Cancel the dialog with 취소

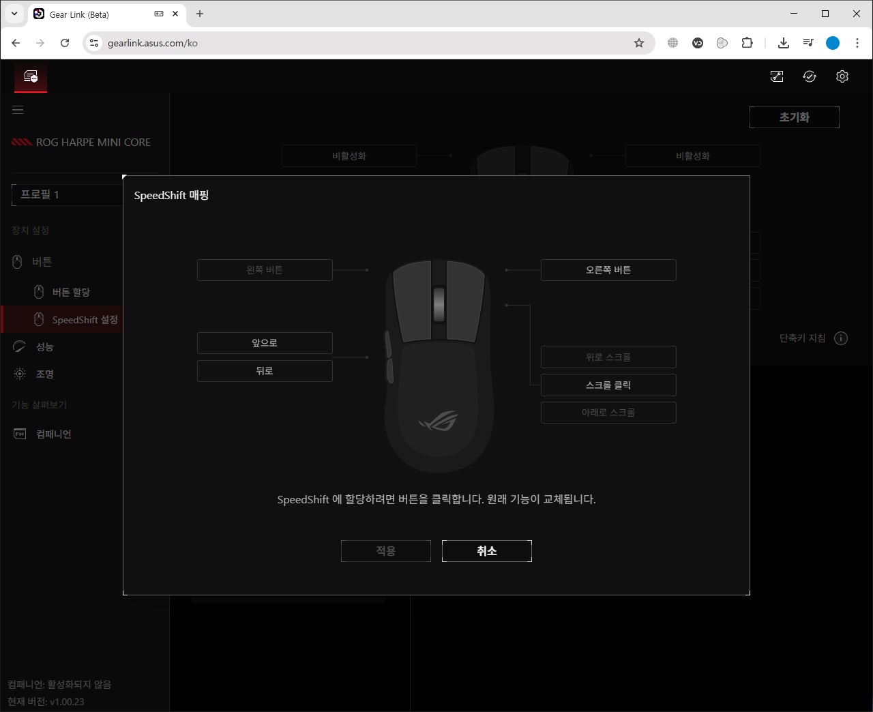pos(487,551)
